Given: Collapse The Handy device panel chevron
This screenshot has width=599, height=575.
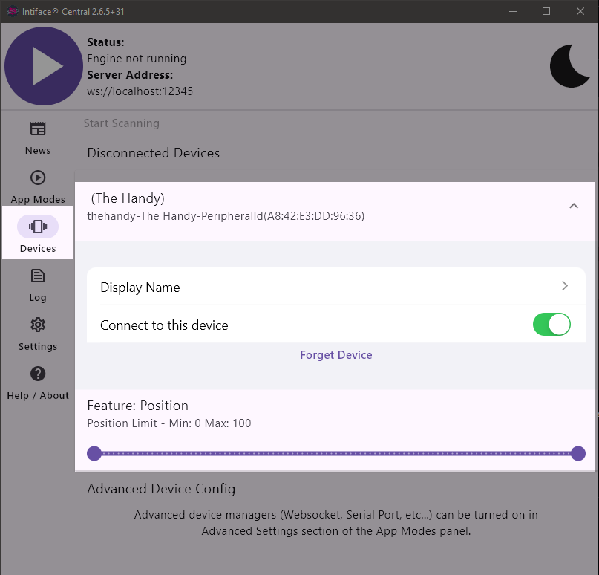Looking at the screenshot, I should point(573,206).
